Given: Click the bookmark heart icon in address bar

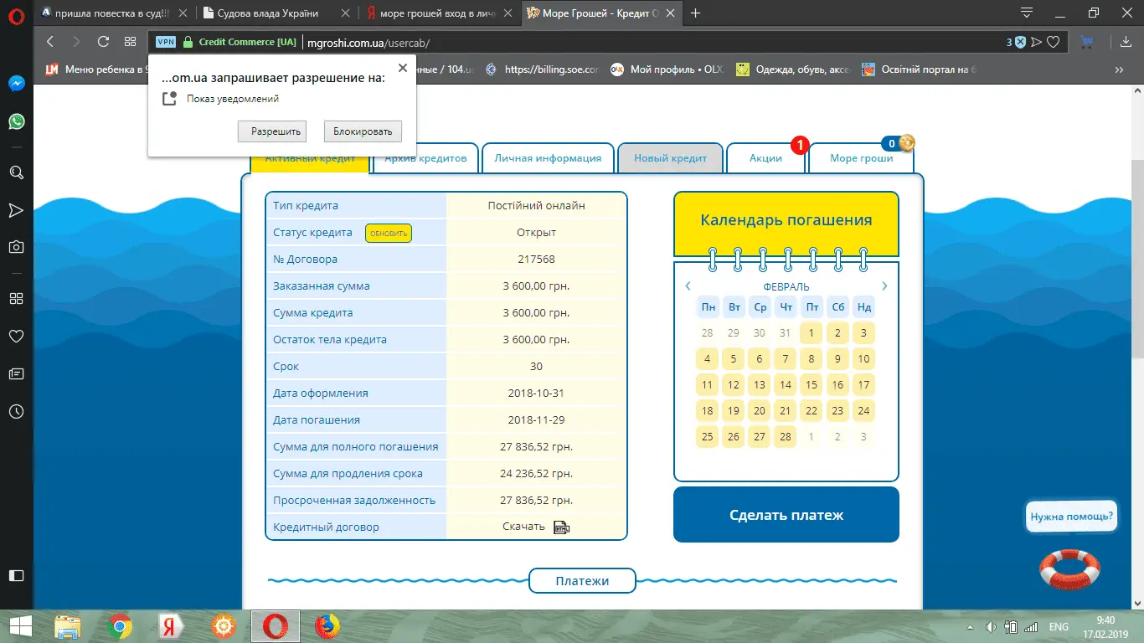Looking at the screenshot, I should tap(1054, 42).
